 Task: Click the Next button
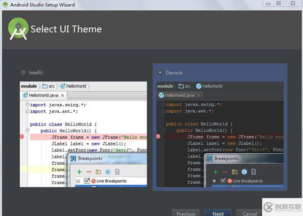218,213
